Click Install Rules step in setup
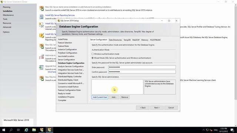 (x=63, y=40)
